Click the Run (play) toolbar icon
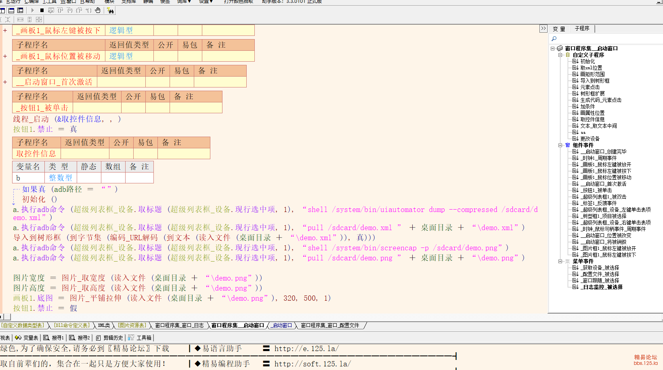The width and height of the screenshot is (663, 370). [x=33, y=10]
